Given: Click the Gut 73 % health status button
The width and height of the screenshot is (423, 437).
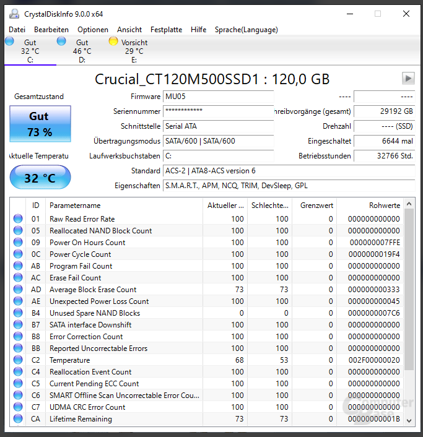Looking at the screenshot, I should tap(40, 124).
